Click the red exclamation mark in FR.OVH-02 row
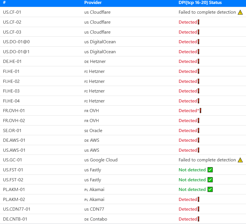The image size is (246, 224). pos(199,121)
